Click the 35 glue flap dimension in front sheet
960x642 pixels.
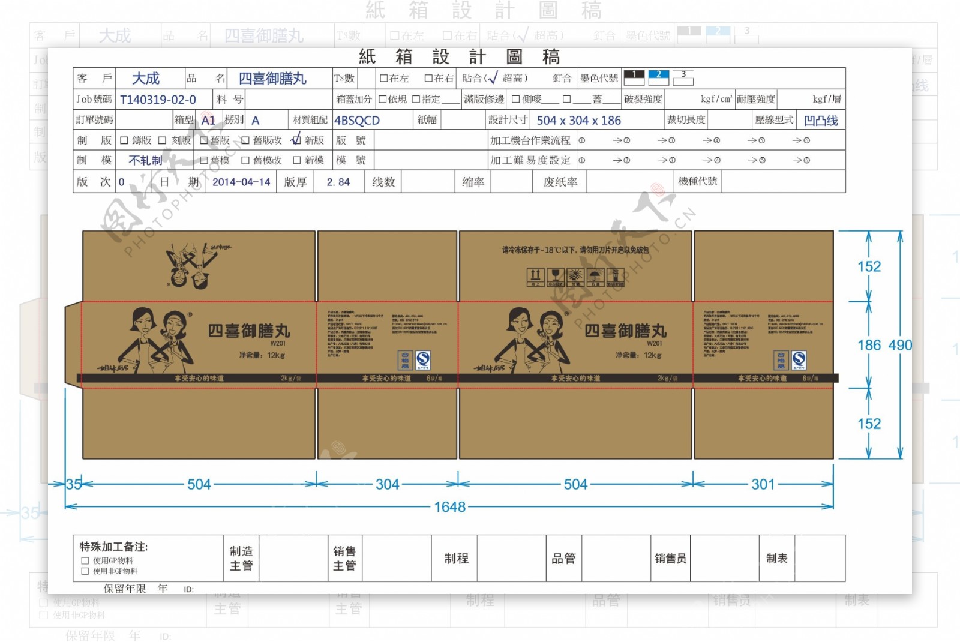[x=74, y=484]
